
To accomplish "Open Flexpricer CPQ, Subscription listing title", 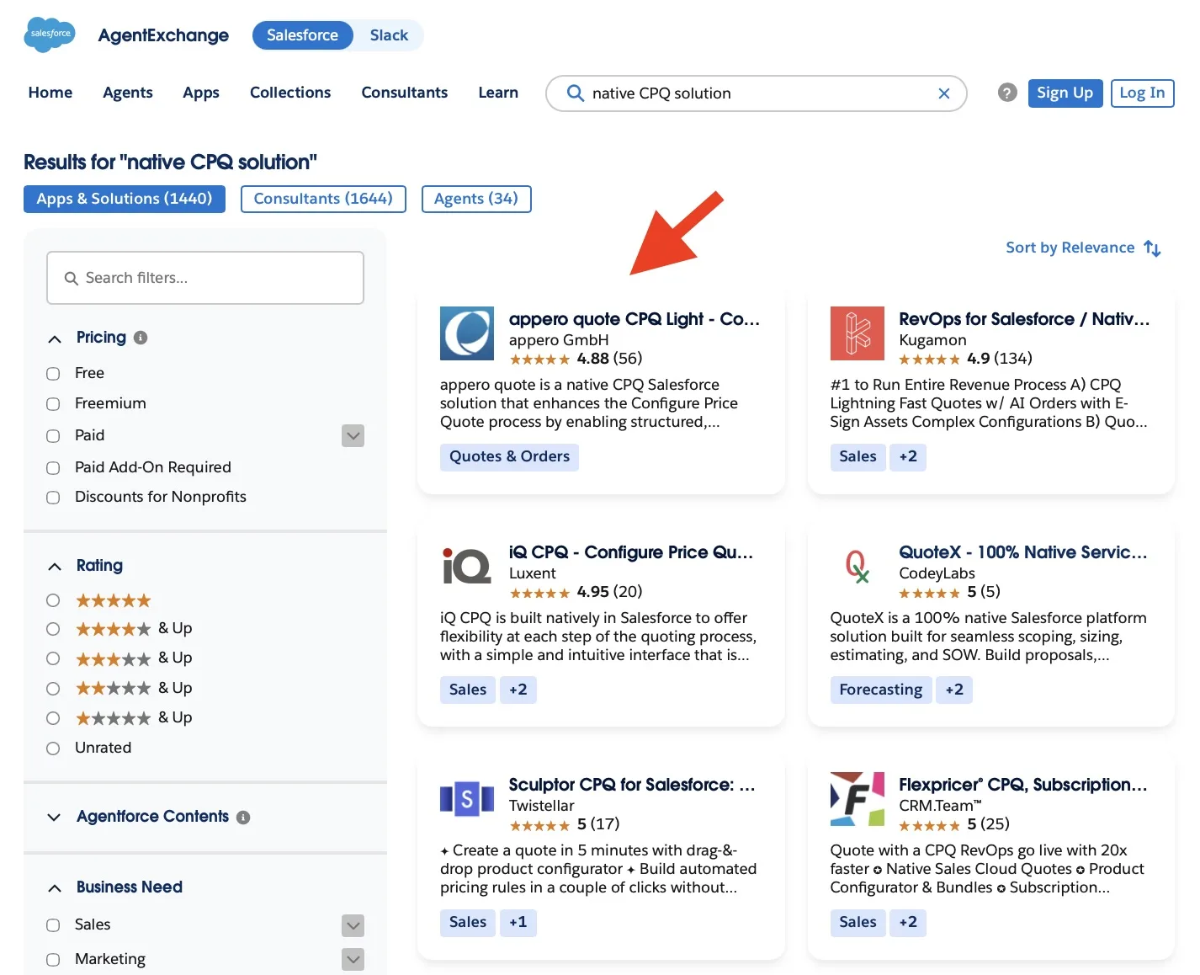I will (x=1023, y=785).
